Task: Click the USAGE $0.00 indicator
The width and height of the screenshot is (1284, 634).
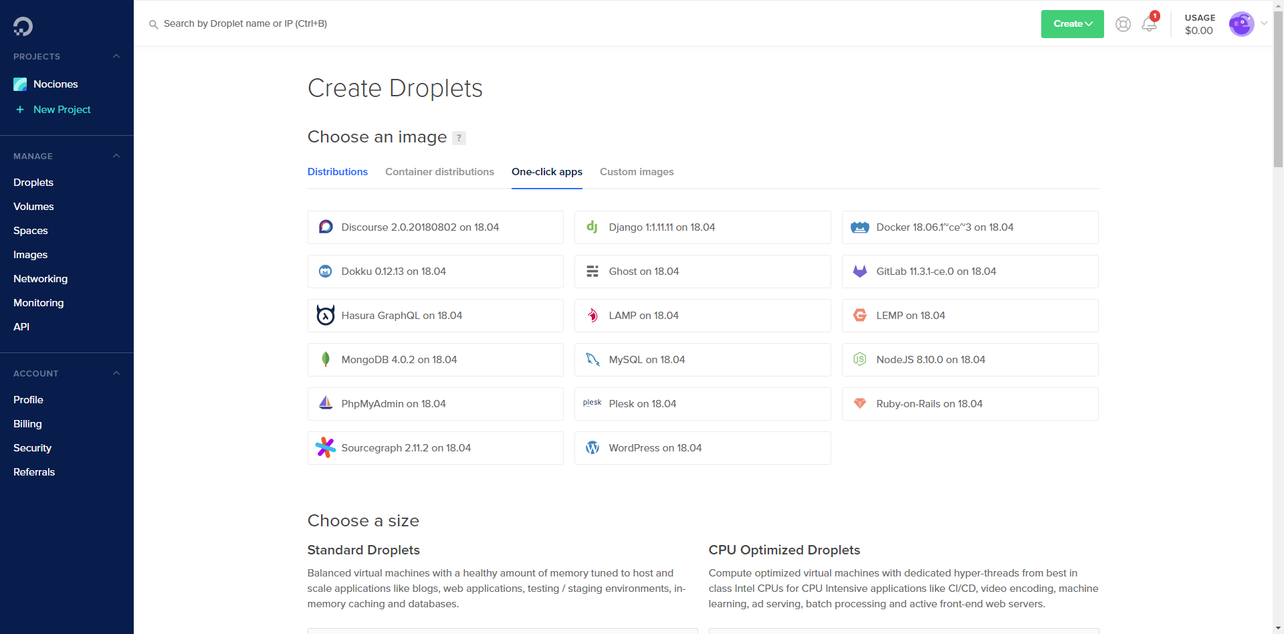Action: point(1200,24)
